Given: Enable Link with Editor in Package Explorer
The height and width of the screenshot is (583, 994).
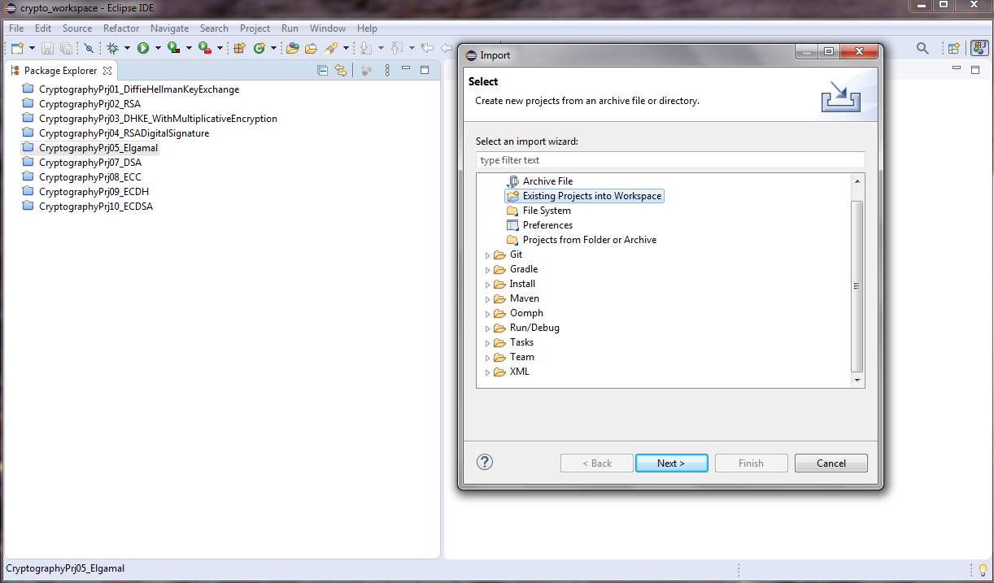Looking at the screenshot, I should (x=341, y=70).
